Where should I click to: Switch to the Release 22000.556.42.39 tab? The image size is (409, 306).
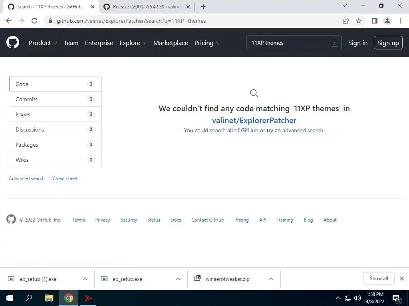pyautogui.click(x=147, y=7)
